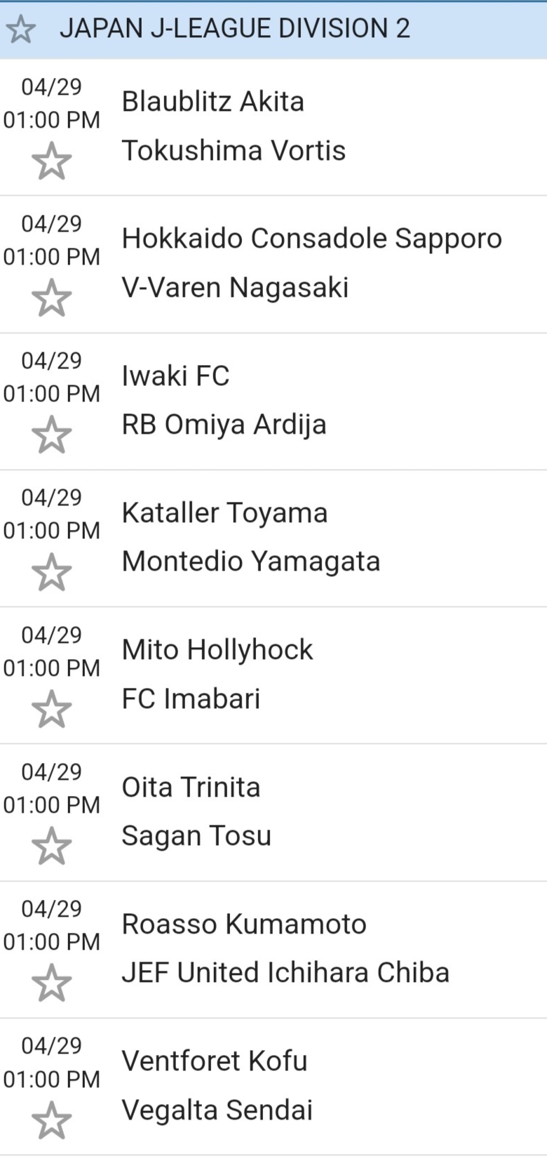This screenshot has width=547, height=1168.
Task: Select Tokushima Vortis team
Action: (234, 151)
